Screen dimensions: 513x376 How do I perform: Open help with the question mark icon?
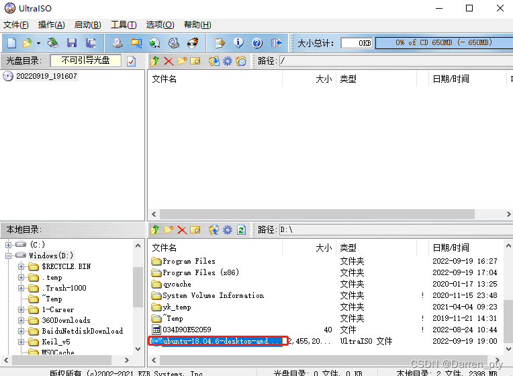257,43
